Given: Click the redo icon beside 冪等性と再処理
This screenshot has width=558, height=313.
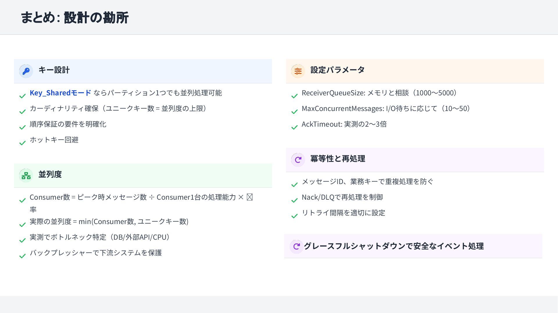Looking at the screenshot, I should coord(298,160).
